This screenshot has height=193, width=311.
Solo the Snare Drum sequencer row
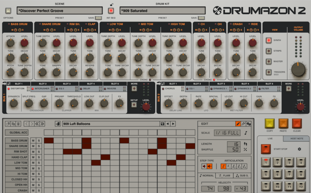click(39, 146)
